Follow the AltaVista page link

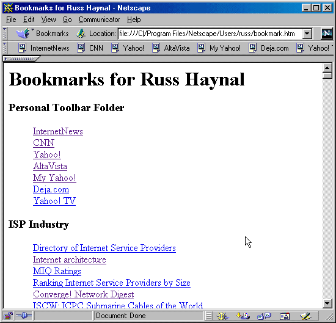[50, 166]
